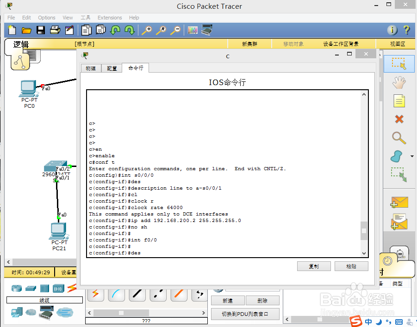Select Hubs device category icon
Image resolution: width=417 pixels, height=327 pixels.
45,289
